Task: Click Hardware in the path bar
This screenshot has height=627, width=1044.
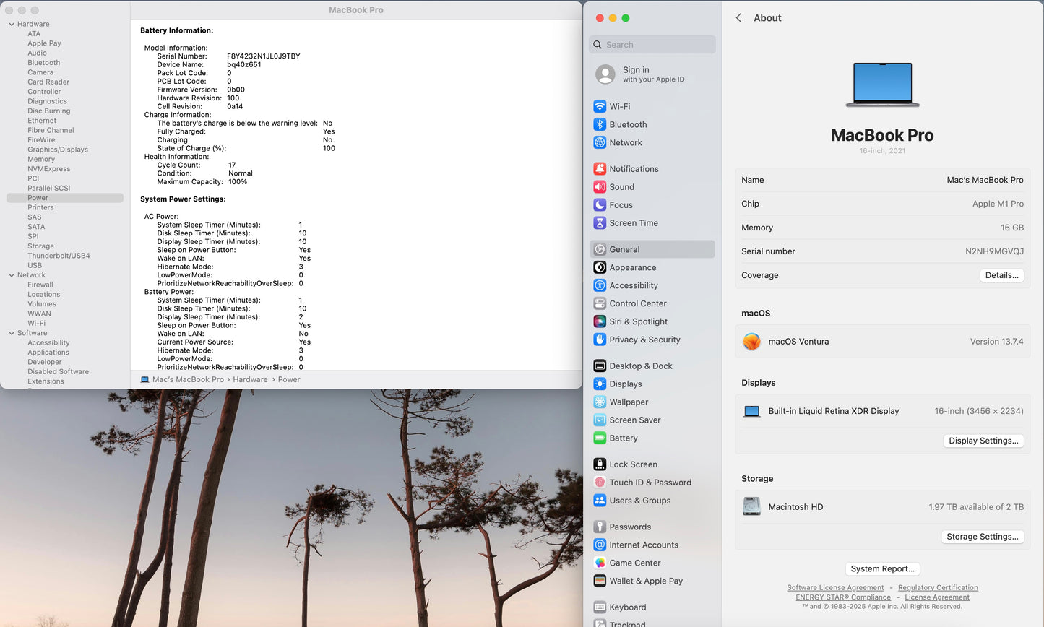Action: pos(250,379)
